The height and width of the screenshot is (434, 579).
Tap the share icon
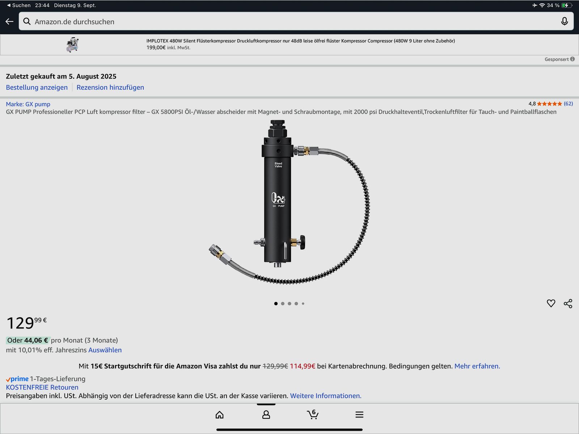[x=568, y=303]
